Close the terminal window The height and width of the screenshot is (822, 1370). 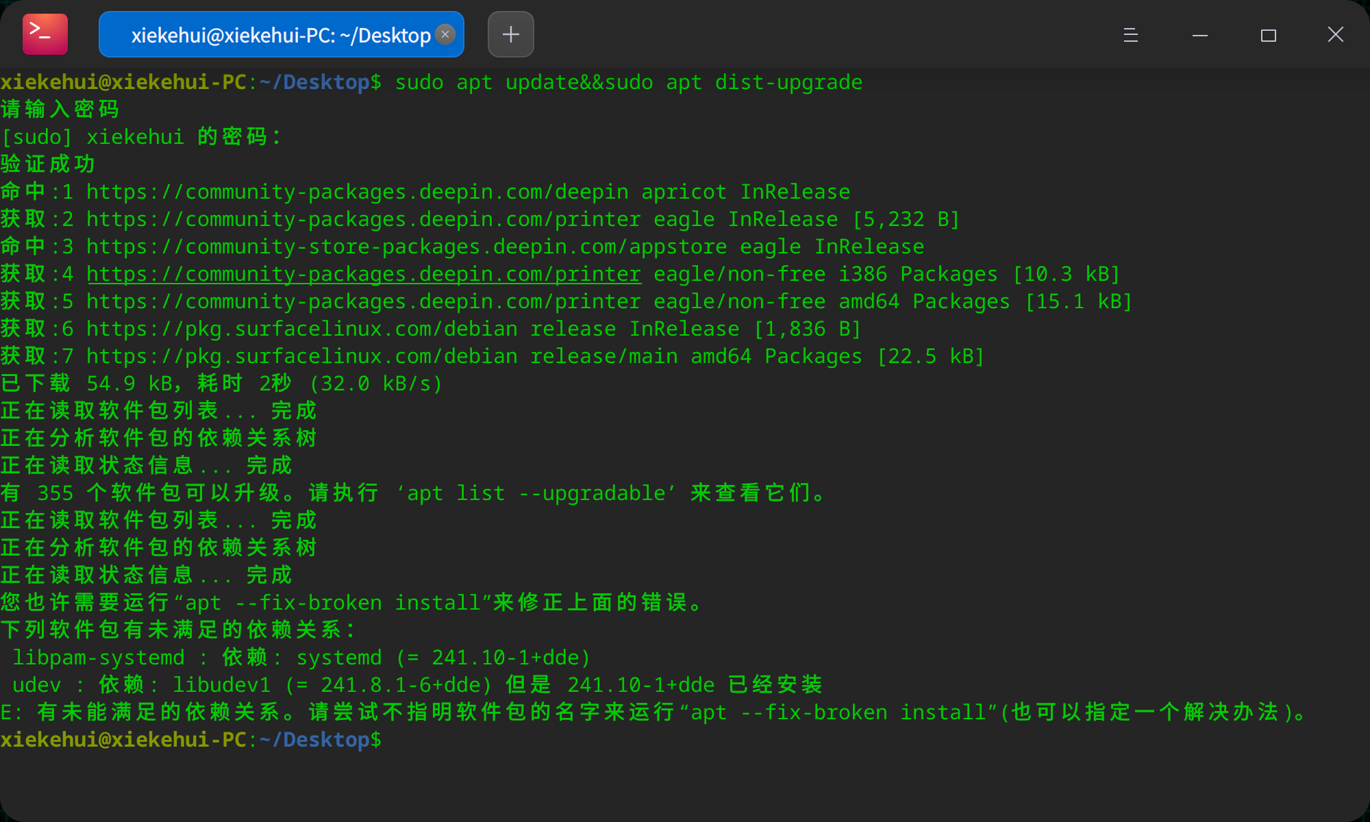[x=1335, y=34]
